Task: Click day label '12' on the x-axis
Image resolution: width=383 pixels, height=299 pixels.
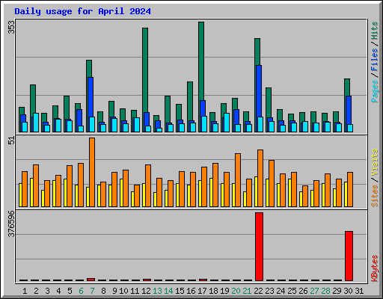Action: 146,291
